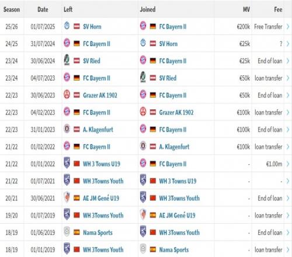This screenshot has width=292, height=257.
Task: Click Nama Sports crest dated 01/06/2019
Action: [67, 232]
